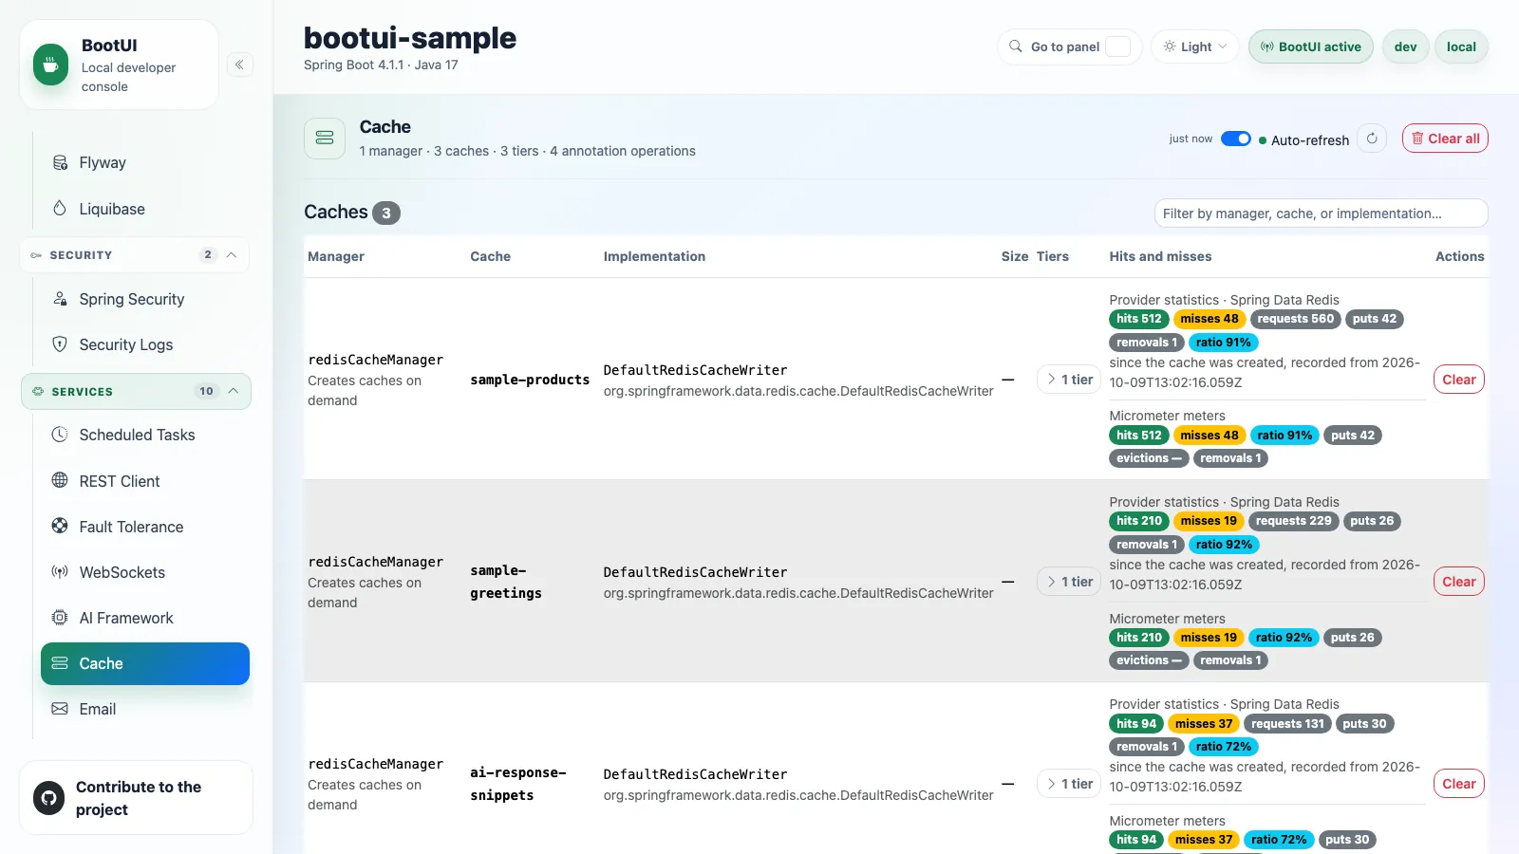This screenshot has width=1519, height=854.
Task: Click the Scheduled Tasks clock icon
Action: [x=60, y=435]
